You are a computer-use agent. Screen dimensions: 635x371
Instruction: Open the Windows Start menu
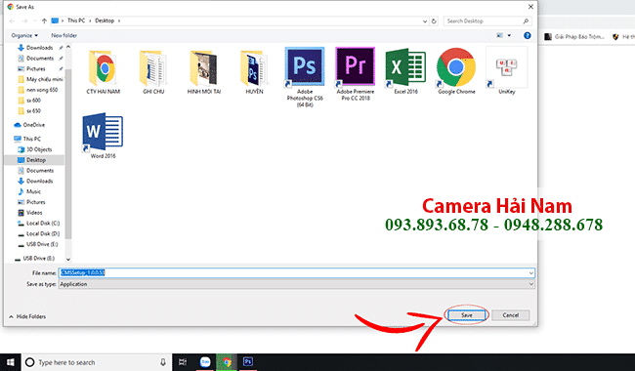[x=10, y=362]
